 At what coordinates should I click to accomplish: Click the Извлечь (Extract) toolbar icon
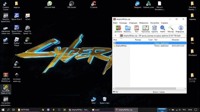[128, 29]
